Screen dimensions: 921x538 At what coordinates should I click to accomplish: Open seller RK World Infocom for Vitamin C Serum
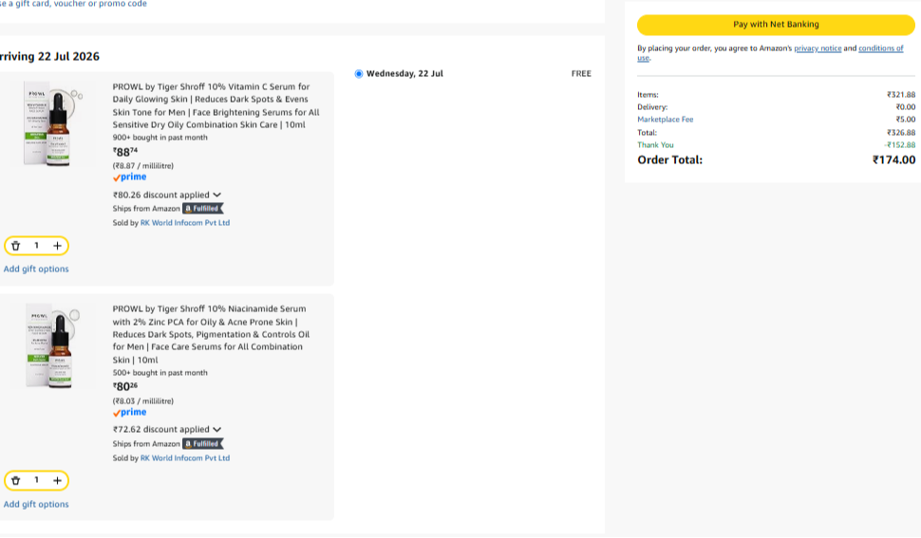(x=185, y=223)
